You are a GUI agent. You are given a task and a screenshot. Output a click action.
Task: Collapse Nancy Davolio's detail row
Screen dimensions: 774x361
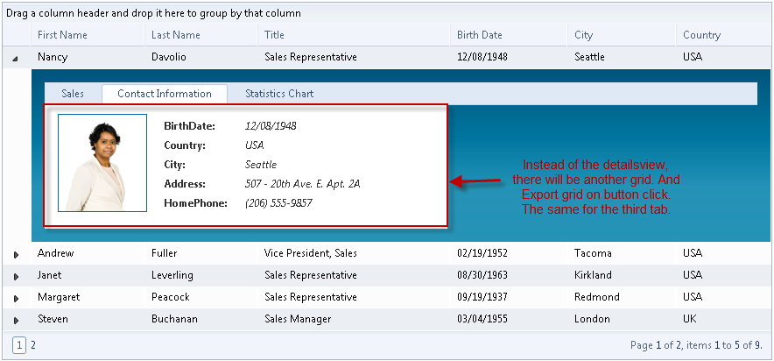[16, 58]
